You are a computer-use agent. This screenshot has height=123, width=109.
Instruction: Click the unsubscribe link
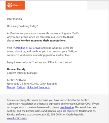click(x=67, y=107)
